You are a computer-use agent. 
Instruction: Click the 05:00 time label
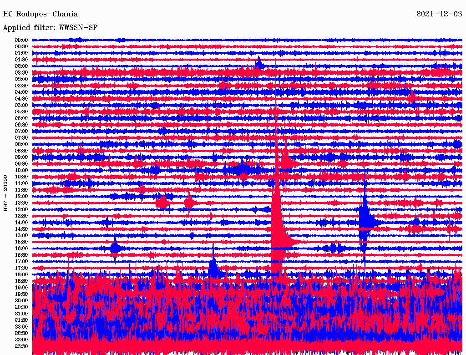coord(21,105)
